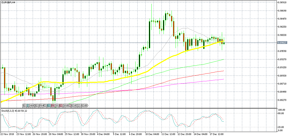Click the 09:45 news event marker
Screen dimensions: 290x137
pos(42,106)
